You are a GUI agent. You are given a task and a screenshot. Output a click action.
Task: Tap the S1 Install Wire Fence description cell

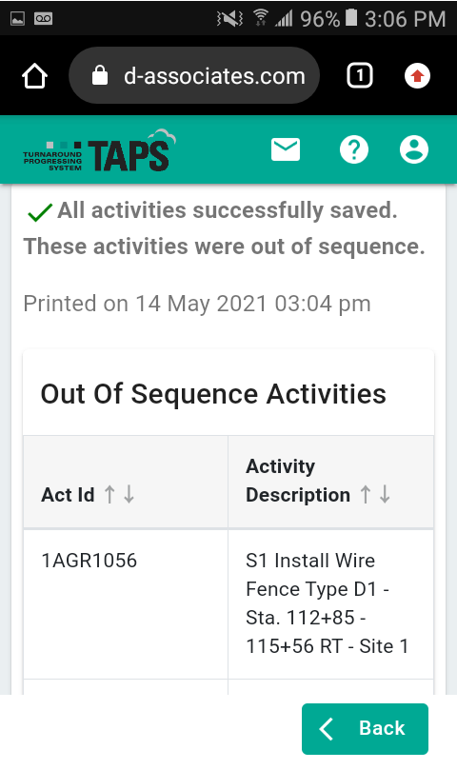pos(330,604)
